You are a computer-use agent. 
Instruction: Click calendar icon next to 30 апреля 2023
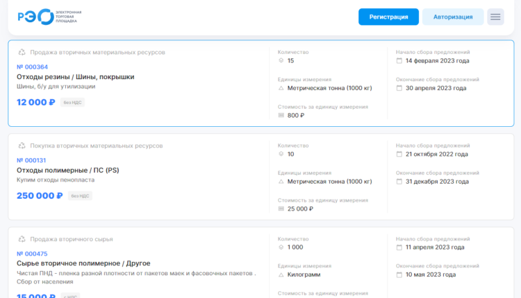click(x=399, y=88)
